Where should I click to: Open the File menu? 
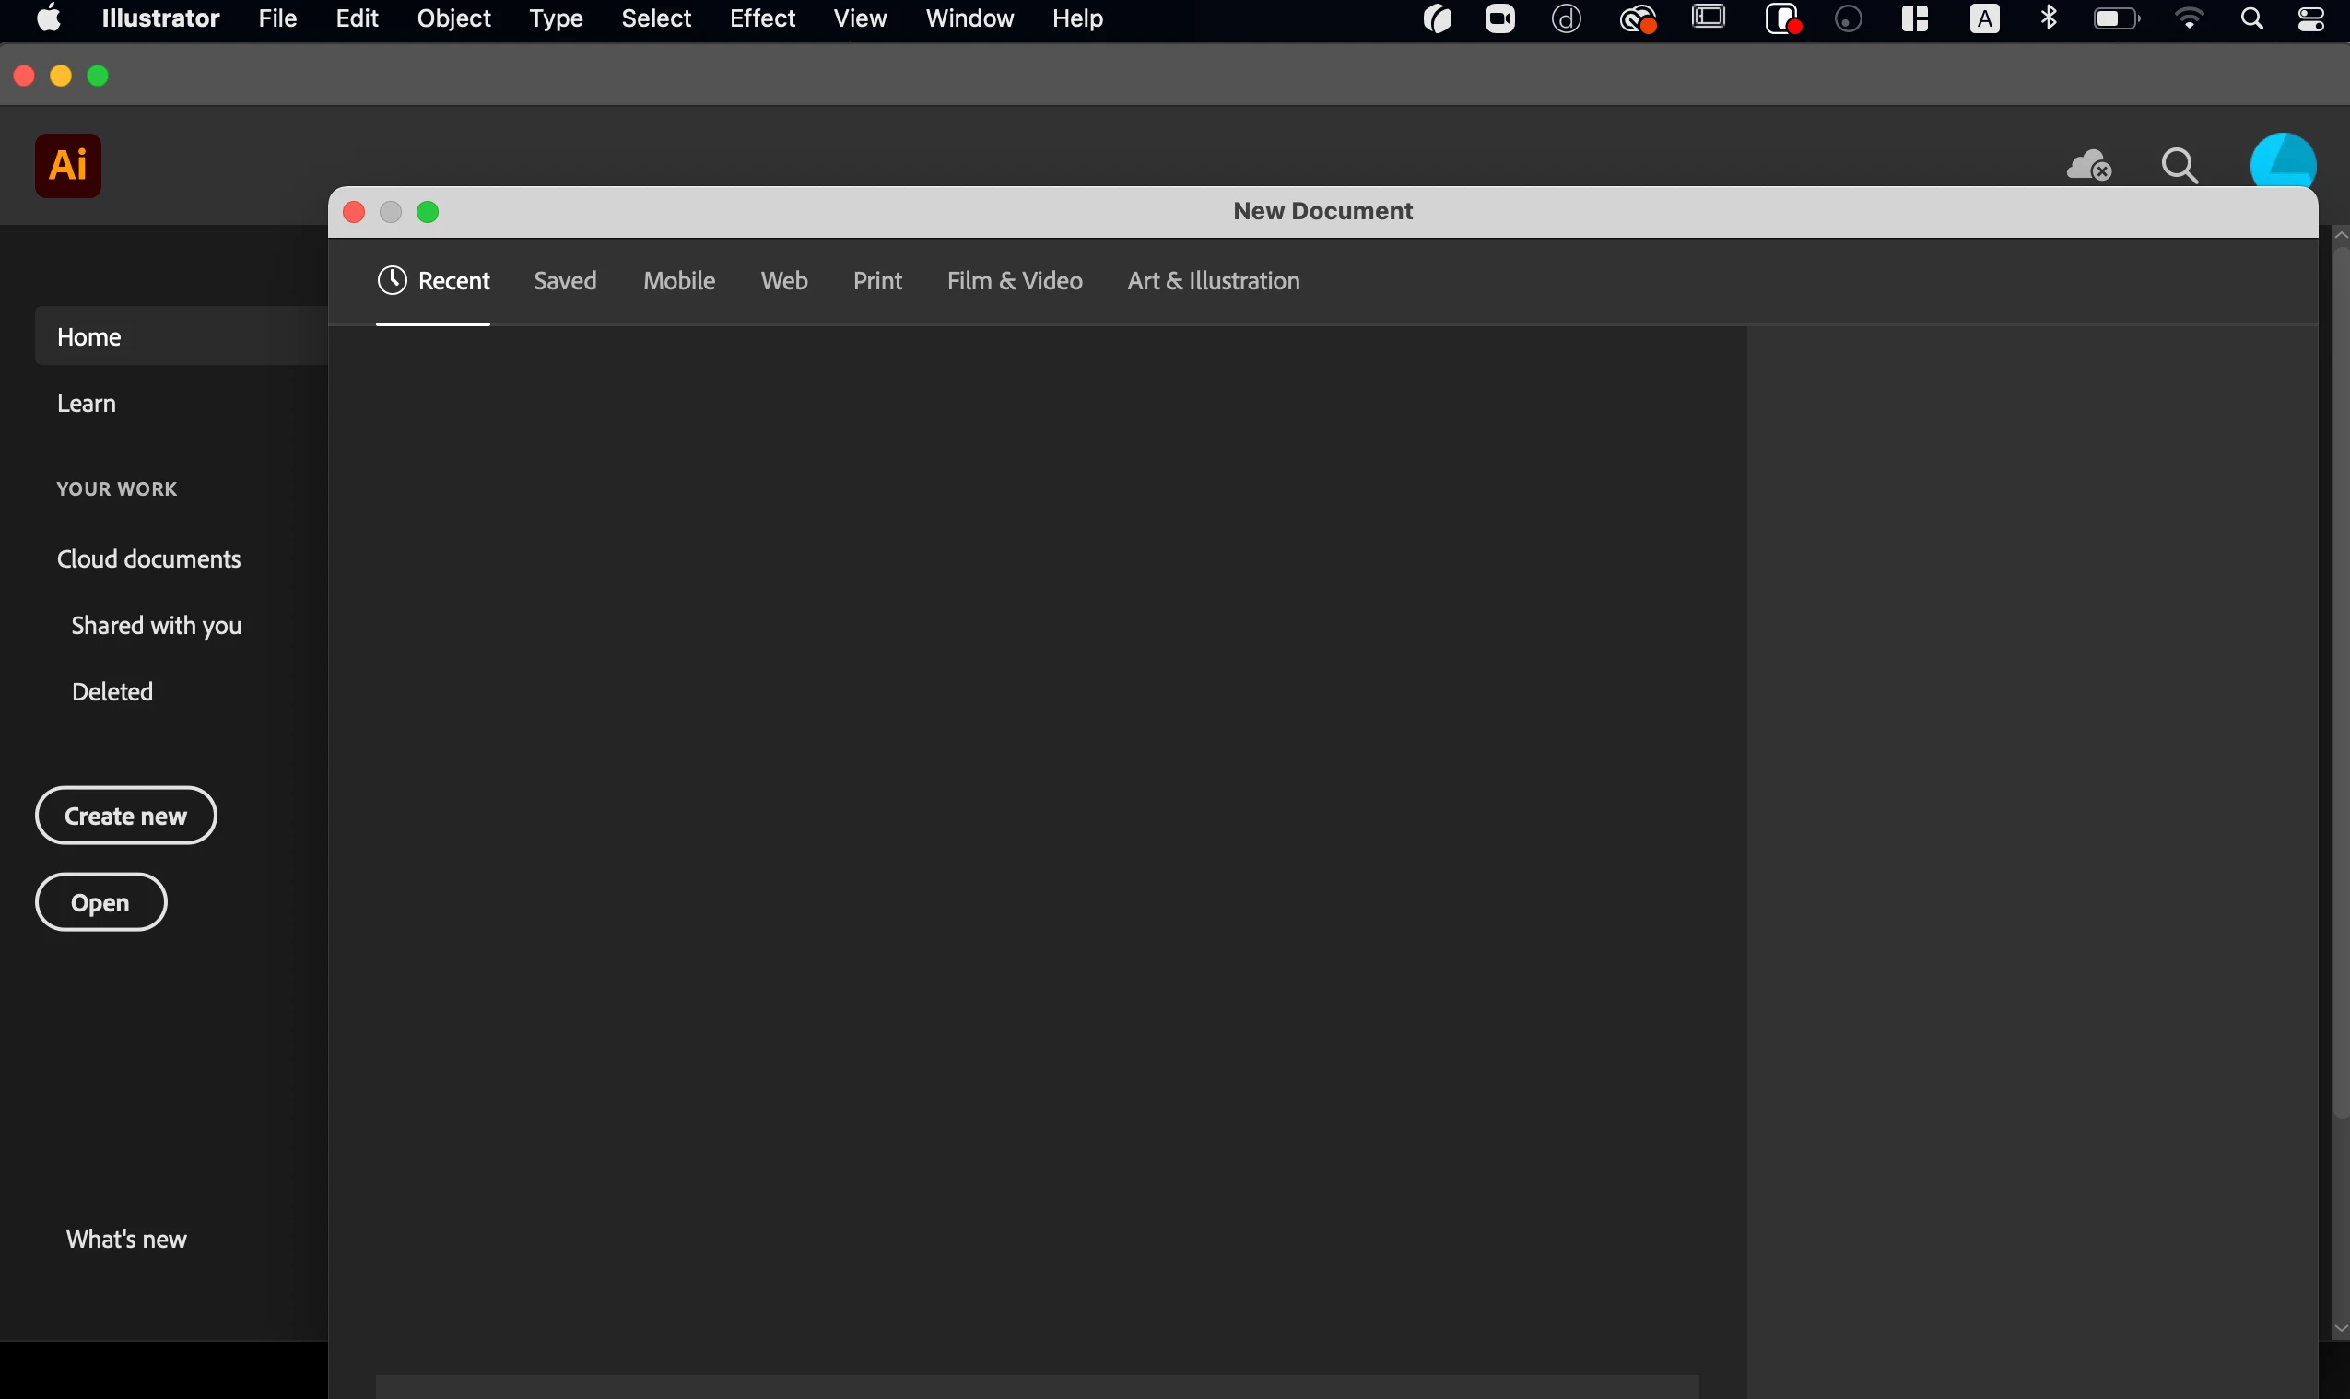point(277,18)
